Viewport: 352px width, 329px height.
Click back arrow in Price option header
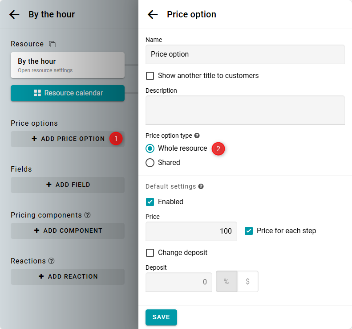tap(153, 14)
